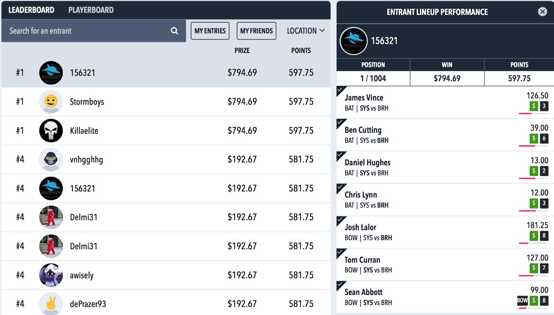Switch to the Leaderboard tab
554x315 pixels.
pyautogui.click(x=31, y=10)
